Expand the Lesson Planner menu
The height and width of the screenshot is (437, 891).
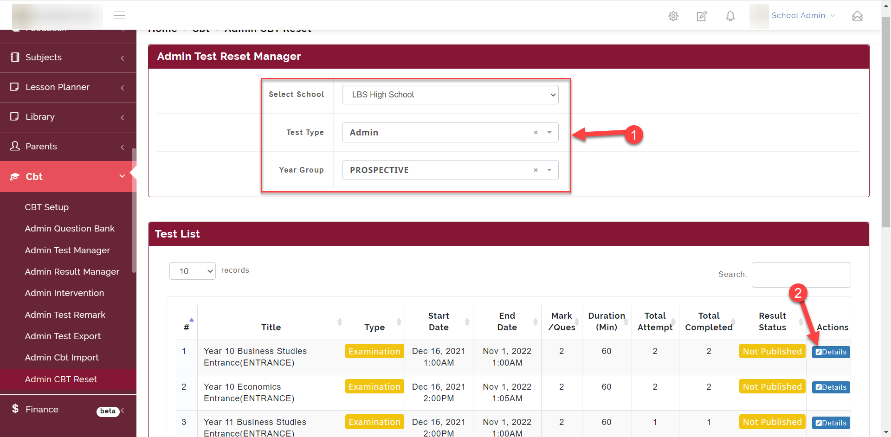[123, 88]
